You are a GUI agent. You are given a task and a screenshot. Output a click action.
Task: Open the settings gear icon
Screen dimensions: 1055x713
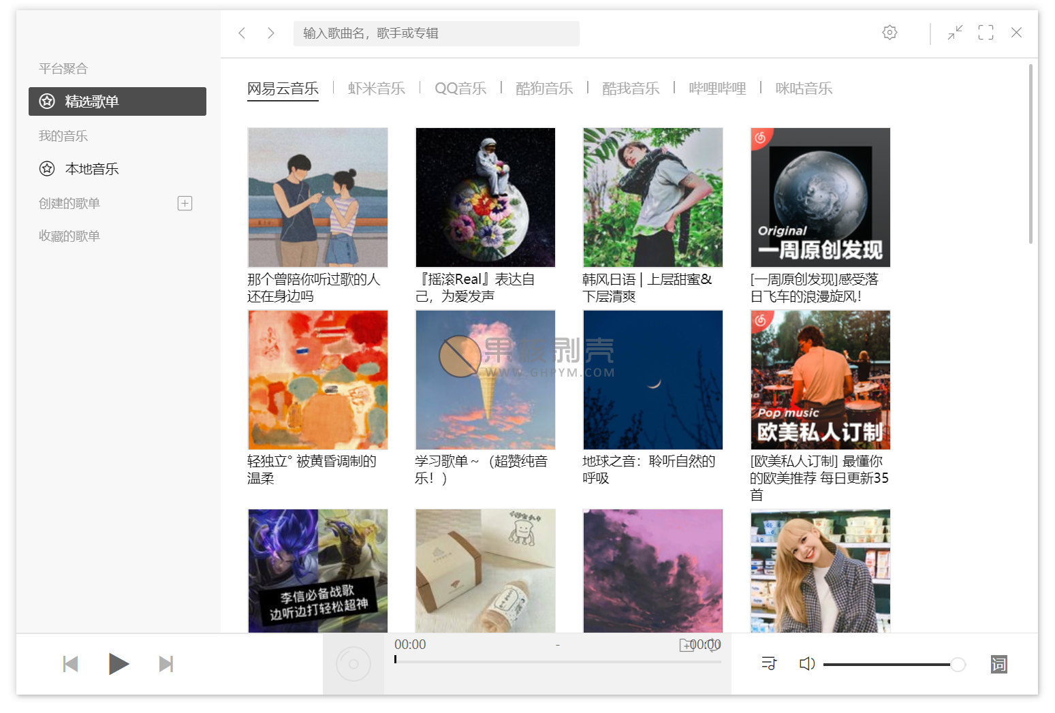click(x=889, y=32)
